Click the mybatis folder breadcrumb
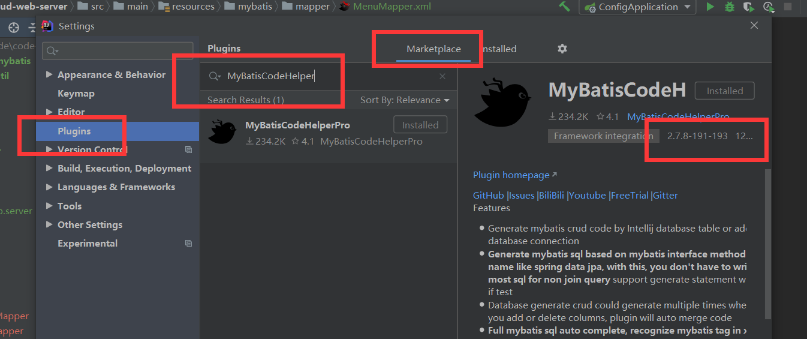This screenshot has width=807, height=339. 247,7
